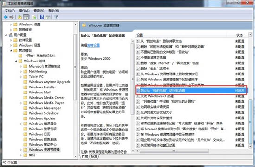
Task: Open the 查看(V) menu
Action: point(38,11)
